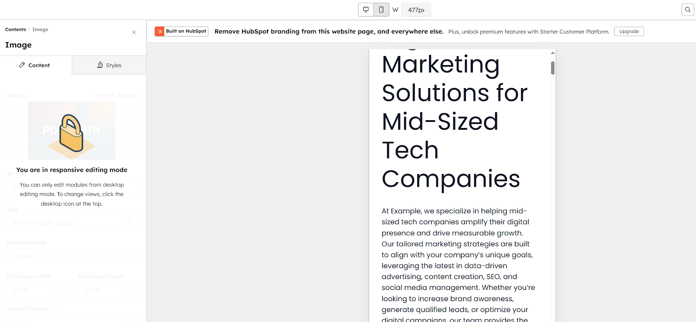Switch to desktop view icon
696x322 pixels.
pyautogui.click(x=366, y=10)
